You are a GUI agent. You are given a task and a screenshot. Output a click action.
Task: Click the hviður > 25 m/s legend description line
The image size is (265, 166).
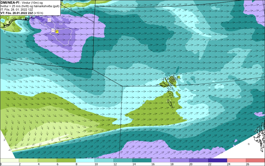[30, 6]
